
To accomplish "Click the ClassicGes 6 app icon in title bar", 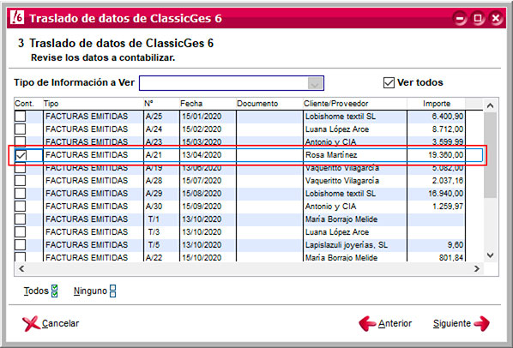I will (x=17, y=17).
